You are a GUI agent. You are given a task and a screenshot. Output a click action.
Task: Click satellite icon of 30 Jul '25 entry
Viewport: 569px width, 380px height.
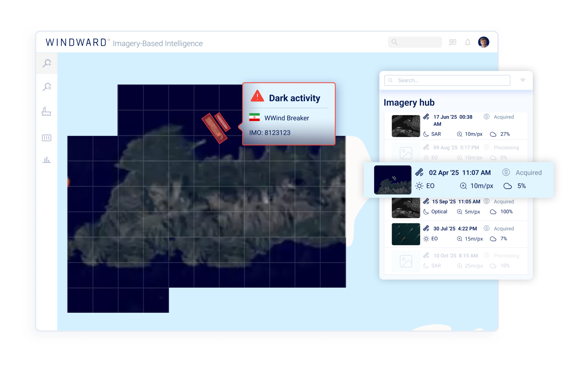pos(426,228)
